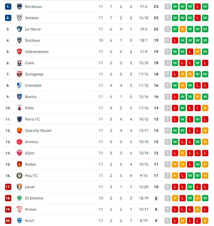The image size is (214, 226).
Task: Click Laval's next match question mark badge
Action: pos(167,187)
